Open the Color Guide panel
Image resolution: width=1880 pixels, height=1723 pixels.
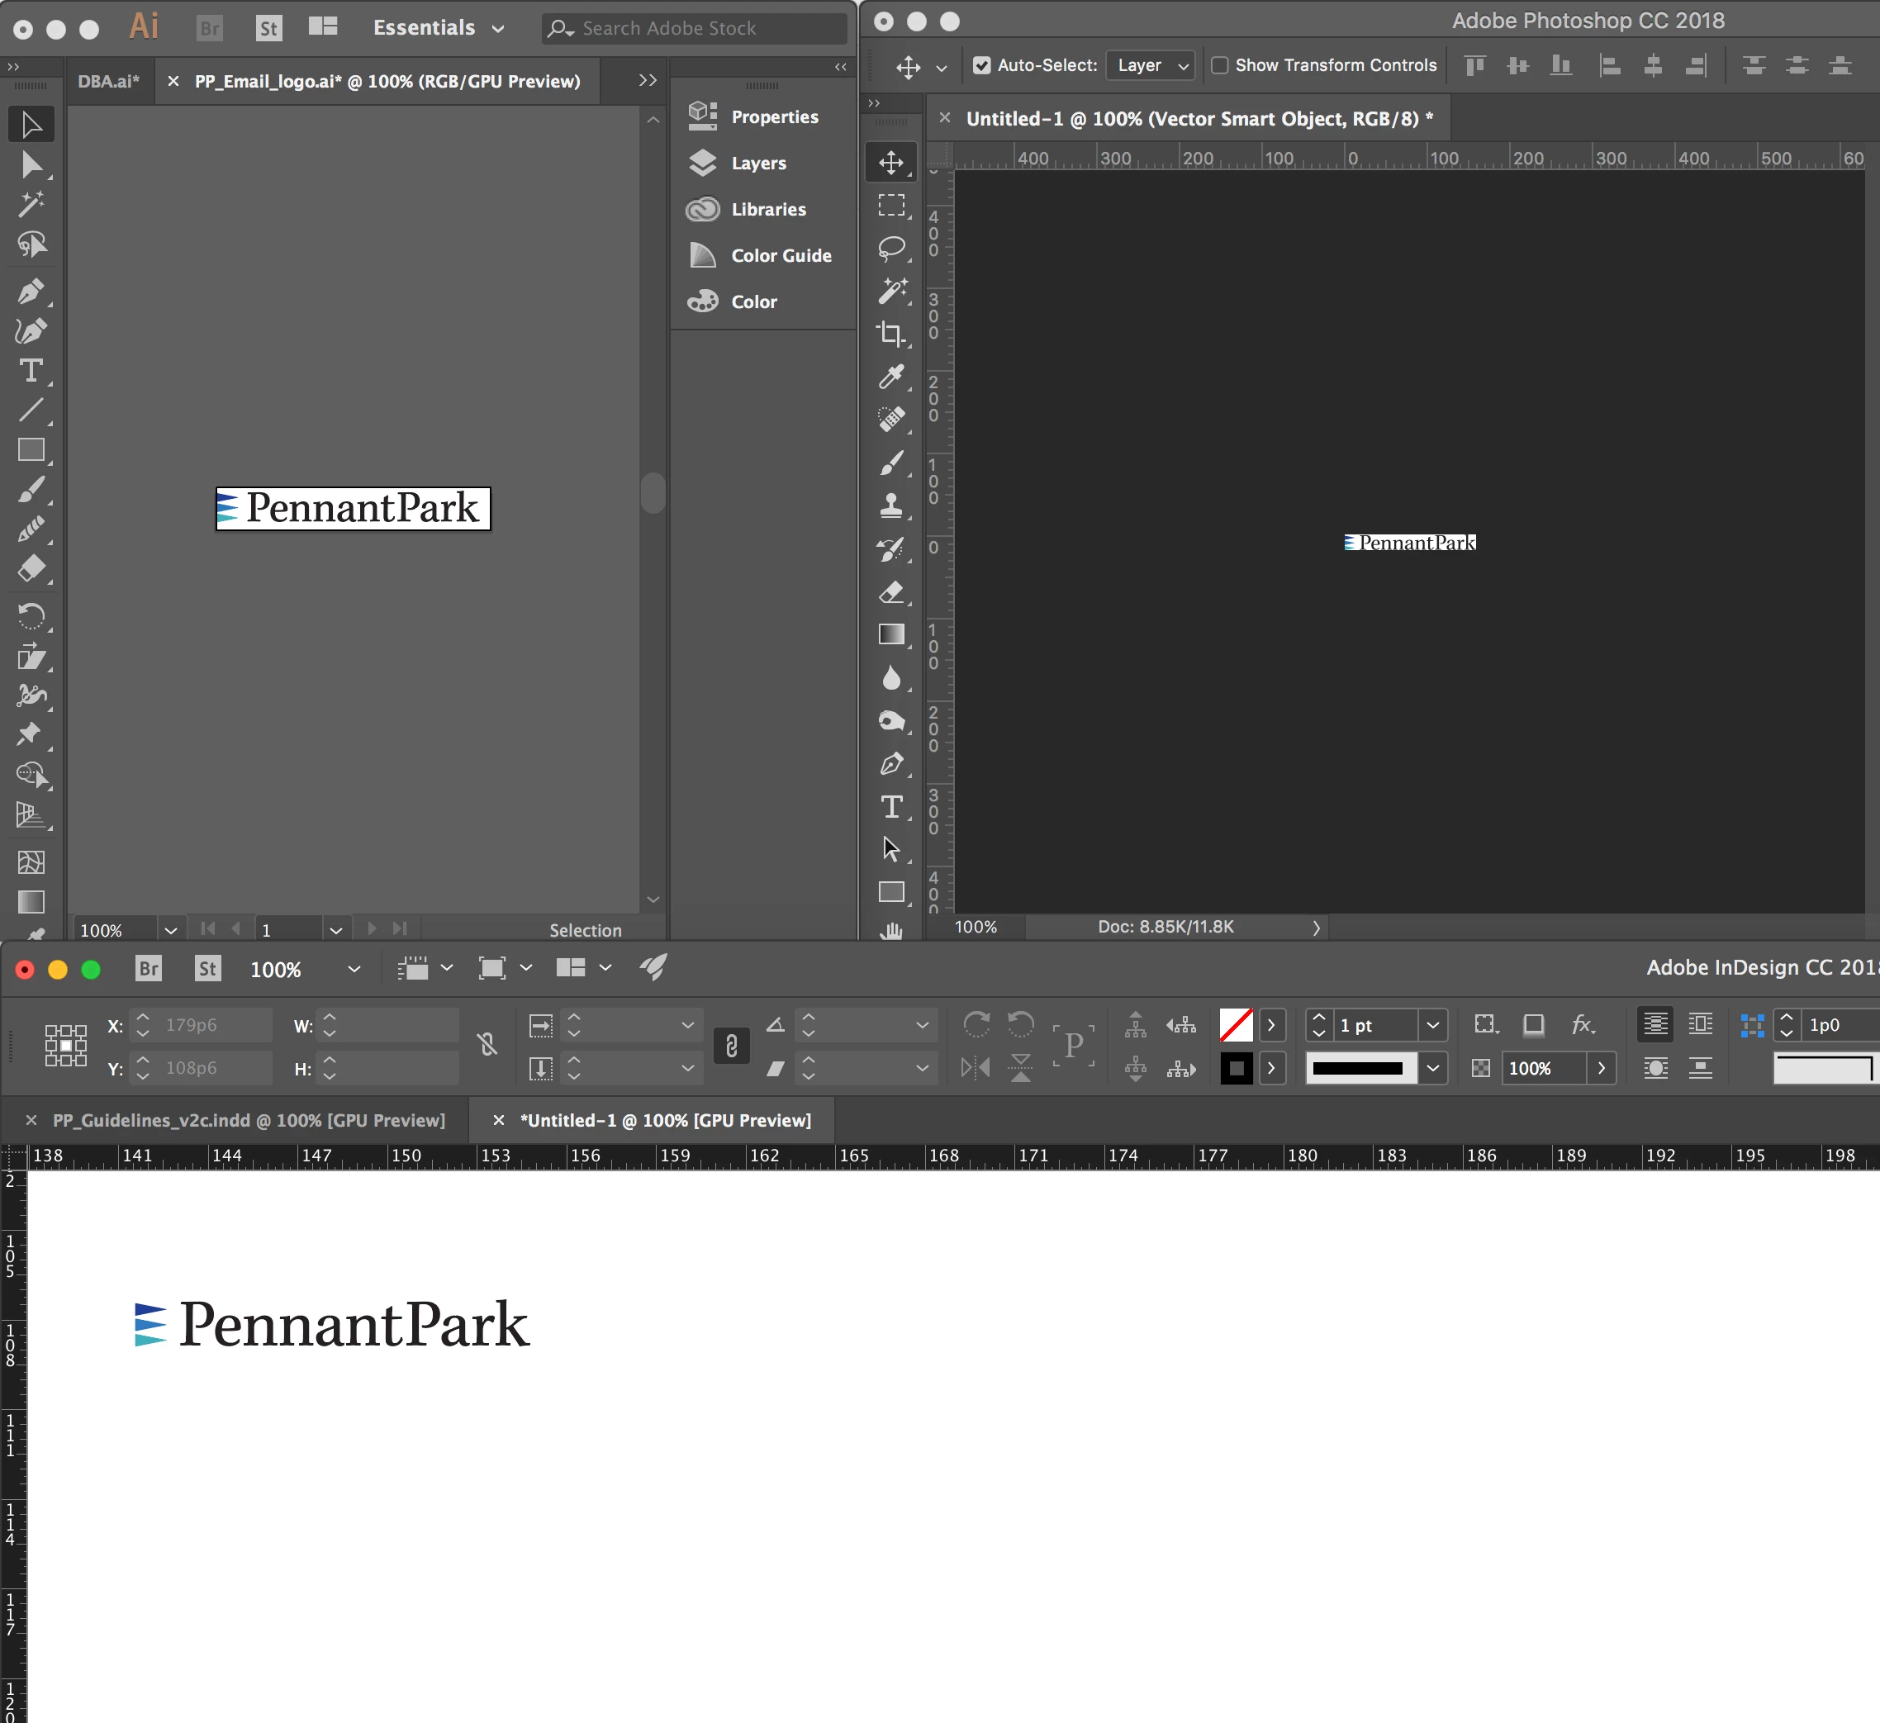pyautogui.click(x=780, y=255)
